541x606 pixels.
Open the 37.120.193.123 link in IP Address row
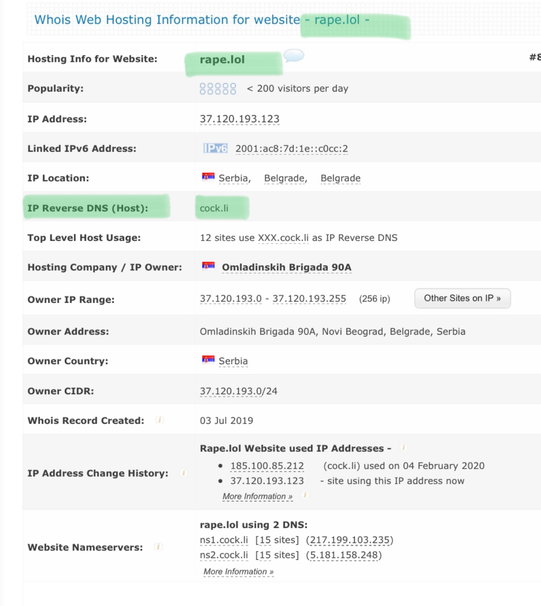[239, 119]
